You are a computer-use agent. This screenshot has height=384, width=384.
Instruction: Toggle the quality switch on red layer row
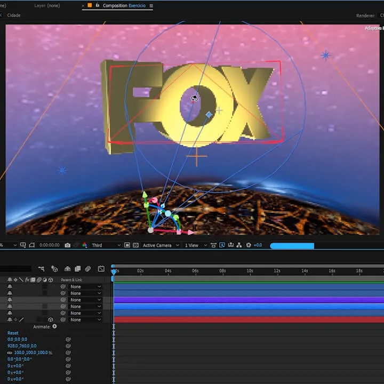pyautogui.click(x=21, y=319)
